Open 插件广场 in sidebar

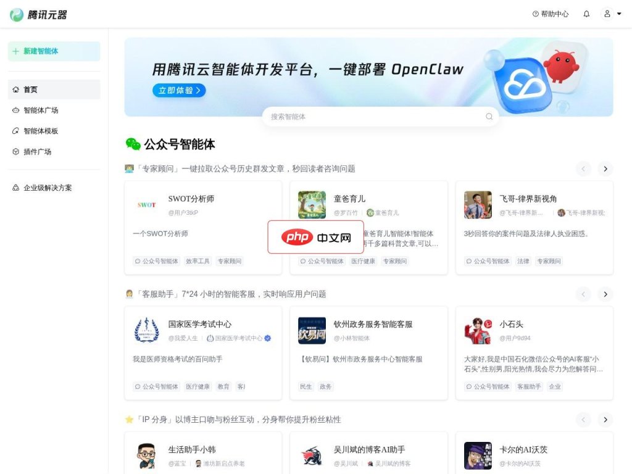click(x=54, y=152)
